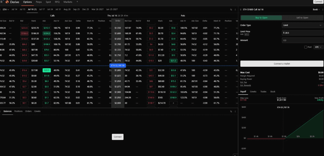The height and width of the screenshot is (156, 324).
Task: Open balances panel filter settings icon
Action: pyautogui.click(x=231, y=111)
